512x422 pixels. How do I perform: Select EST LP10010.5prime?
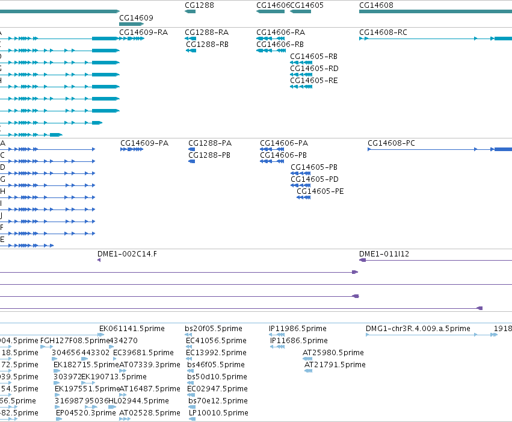pos(218,413)
